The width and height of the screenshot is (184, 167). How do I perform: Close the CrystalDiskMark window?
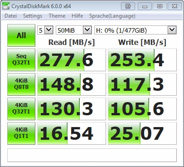tap(174, 6)
